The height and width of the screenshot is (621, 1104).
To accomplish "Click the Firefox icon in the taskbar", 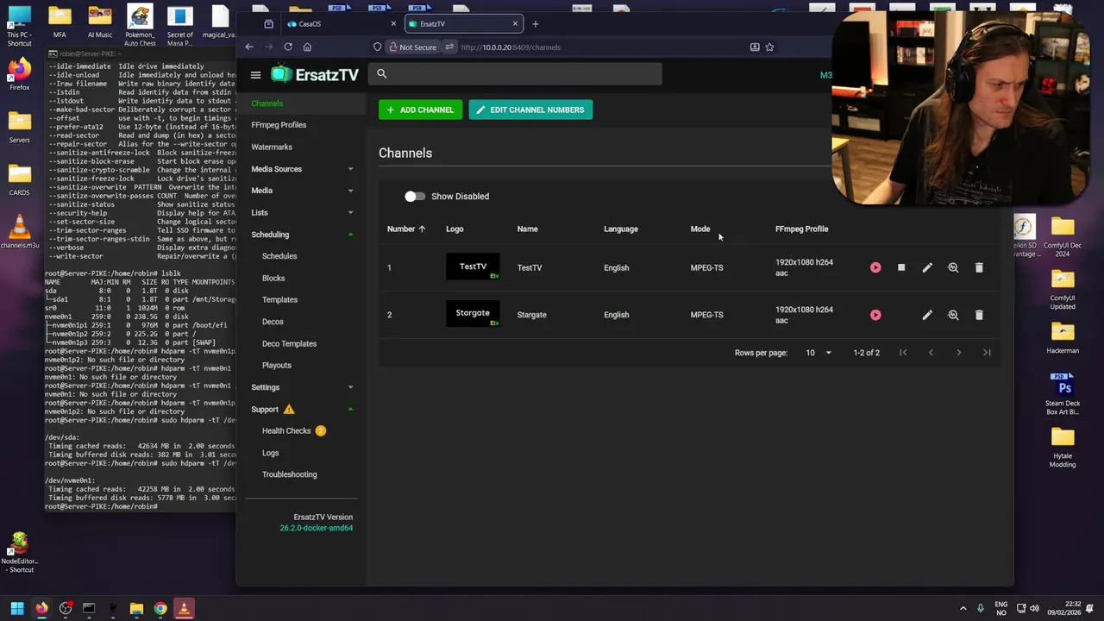I will 41,609.
